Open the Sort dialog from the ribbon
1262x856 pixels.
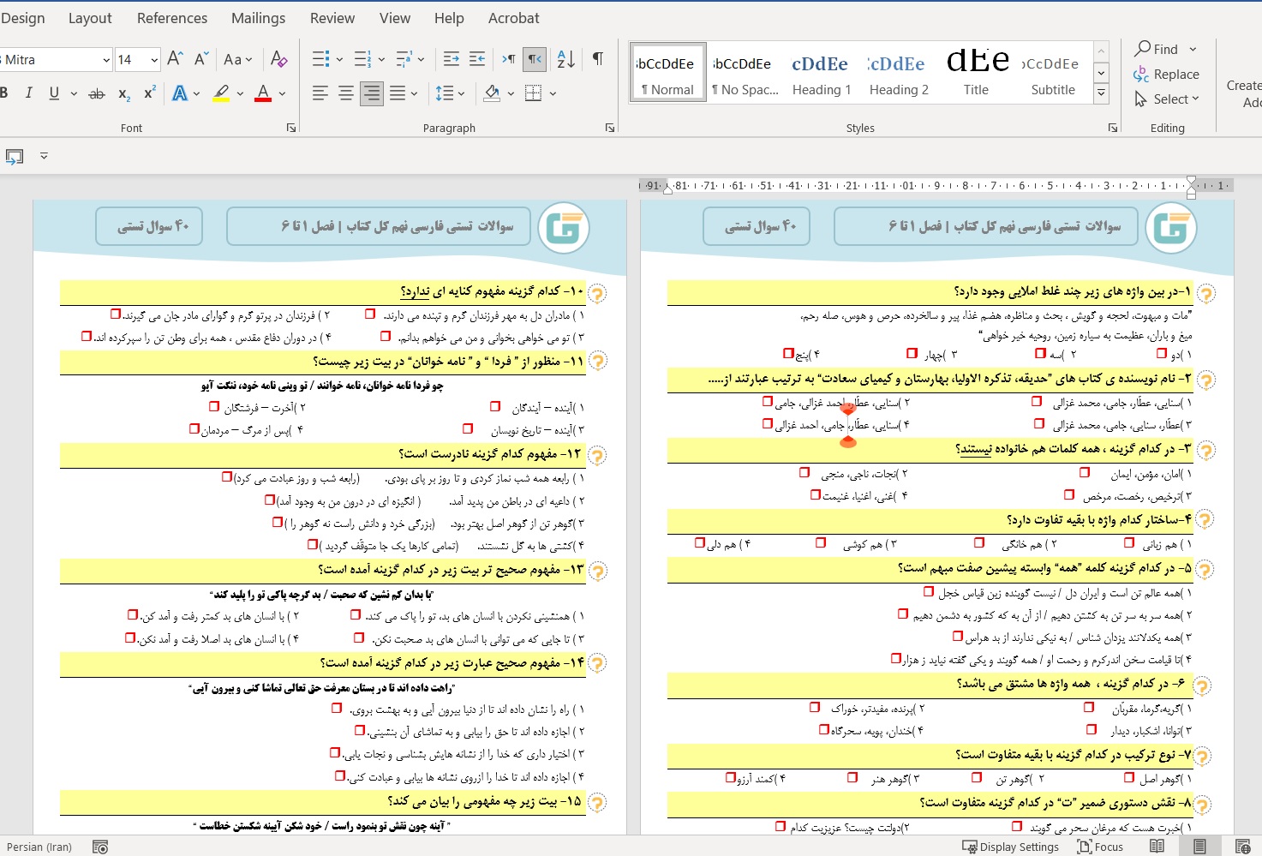565,59
